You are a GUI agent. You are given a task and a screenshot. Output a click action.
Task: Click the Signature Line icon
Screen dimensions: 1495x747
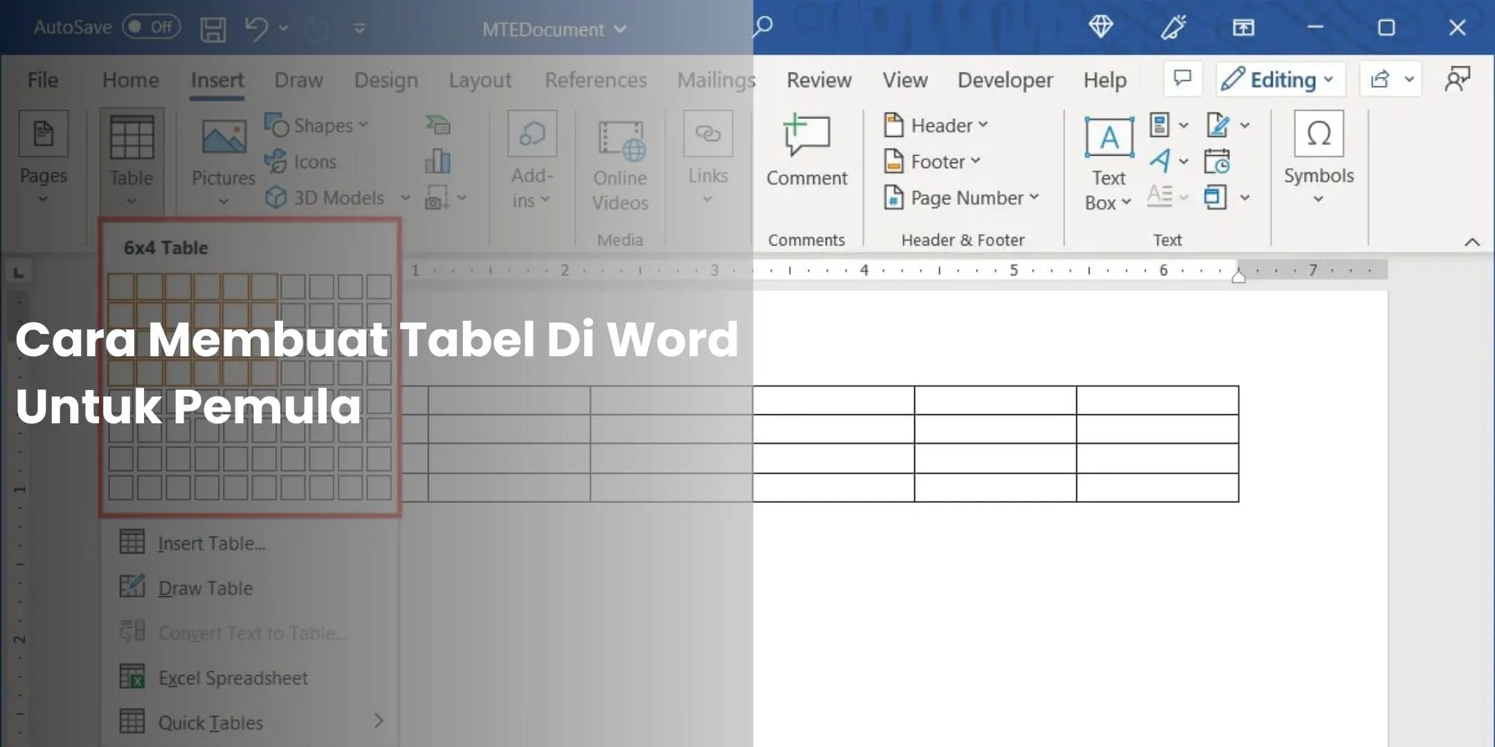pyautogui.click(x=1217, y=125)
